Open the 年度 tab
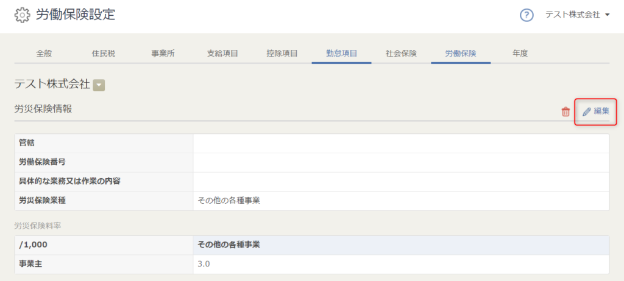624x281 pixels. (520, 54)
